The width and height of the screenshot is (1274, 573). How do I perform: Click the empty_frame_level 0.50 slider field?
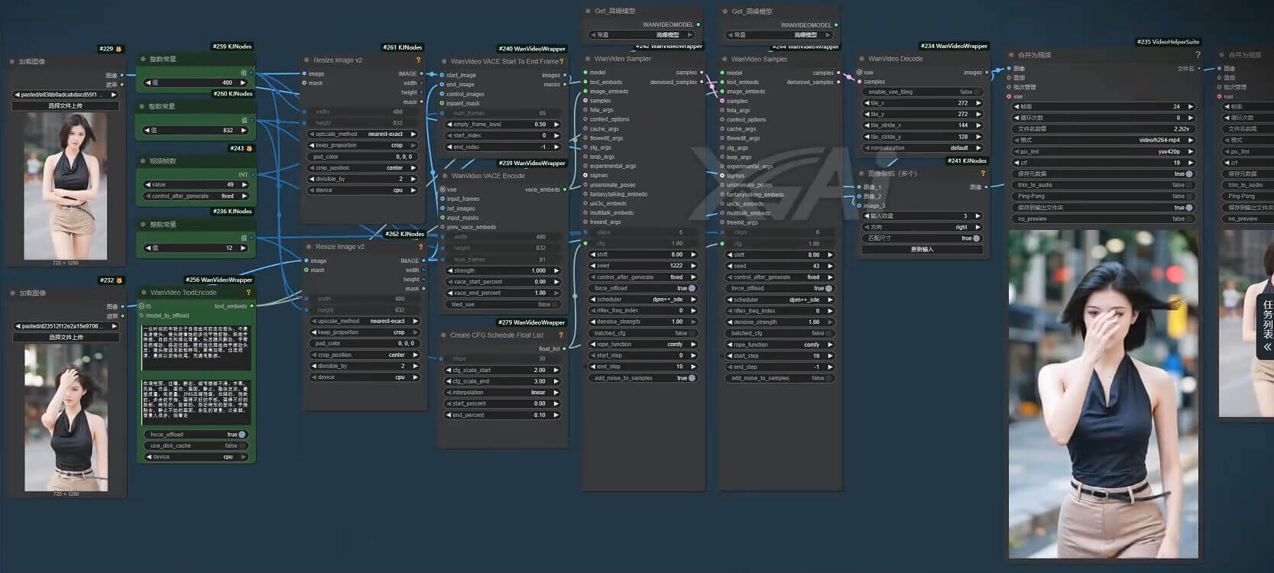pyautogui.click(x=504, y=125)
